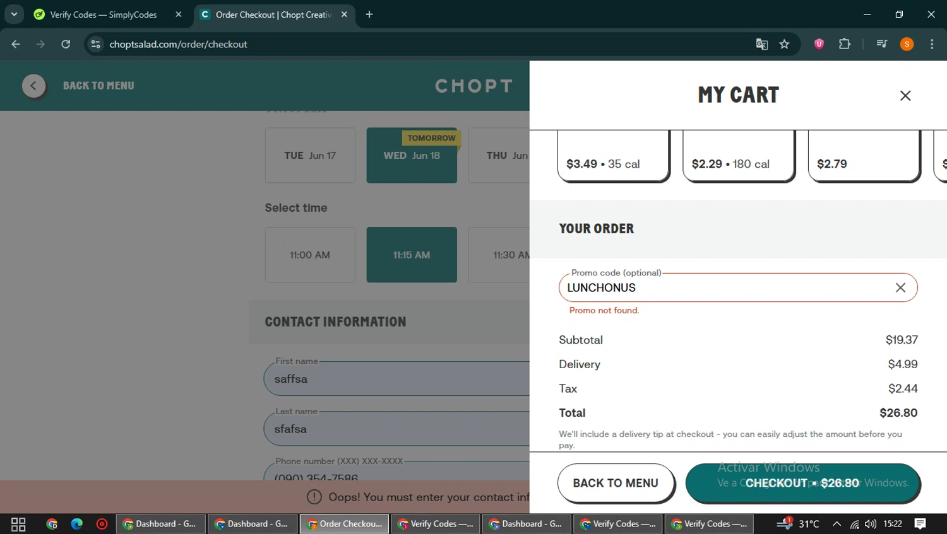Choose the 11:15 AM time slot
This screenshot has width=947, height=534.
point(412,255)
